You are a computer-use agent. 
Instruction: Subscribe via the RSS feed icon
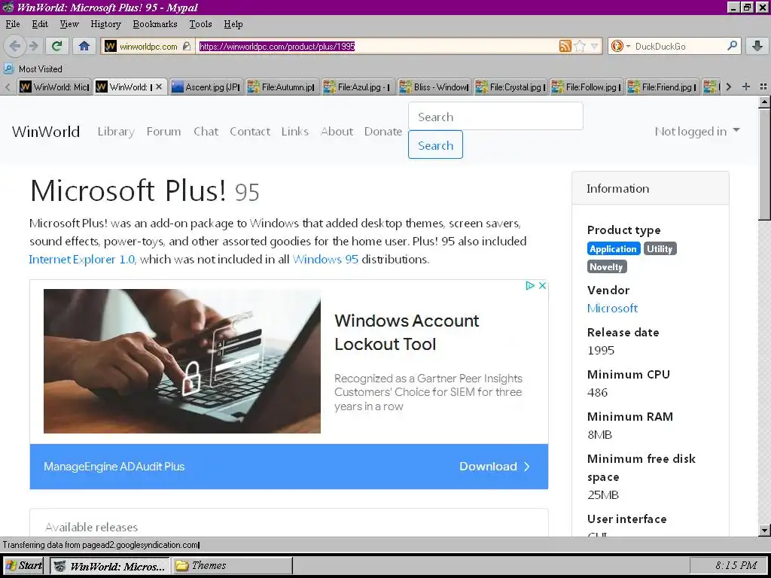coord(565,46)
